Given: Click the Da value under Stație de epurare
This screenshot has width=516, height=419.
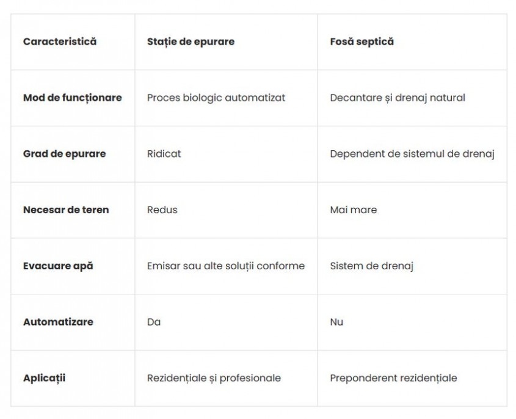Looking at the screenshot, I should coord(154,322).
